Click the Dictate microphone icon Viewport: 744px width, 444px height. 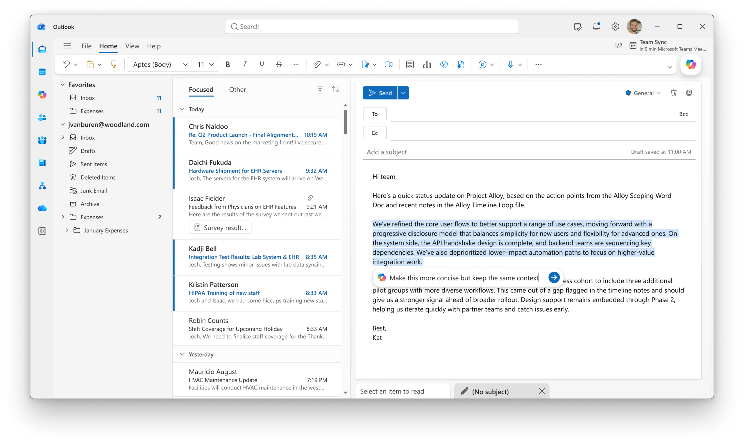(x=510, y=64)
